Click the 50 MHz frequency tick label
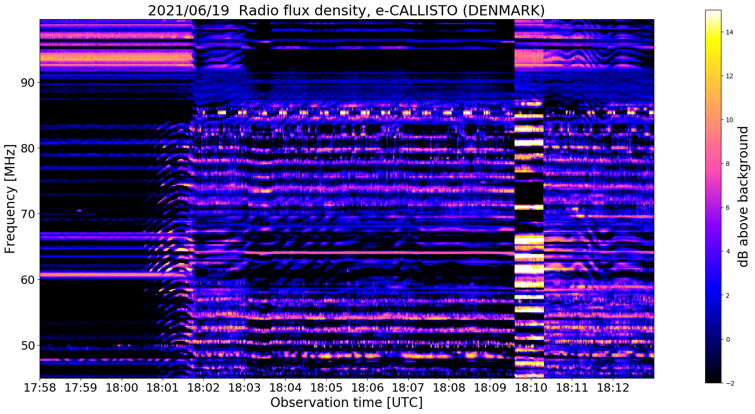Image resolution: width=755 pixels, height=414 pixels. tap(28, 346)
